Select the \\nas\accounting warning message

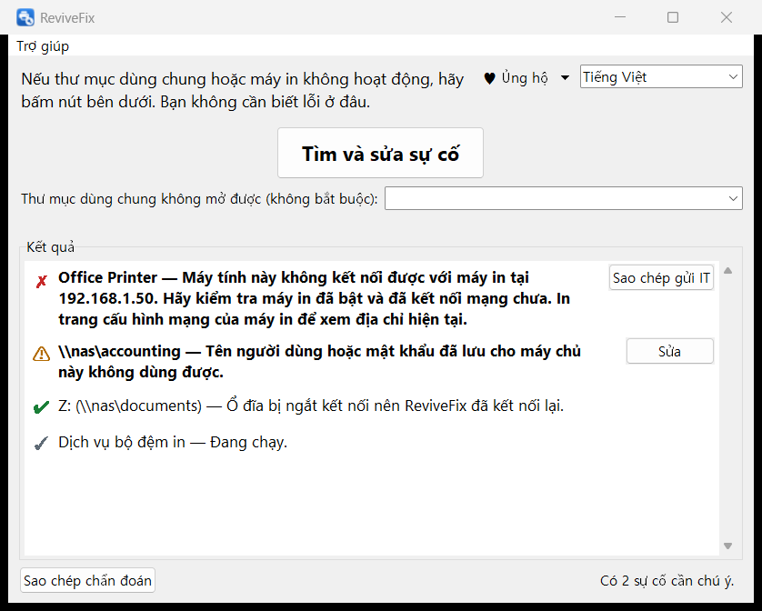pyautogui.click(x=319, y=362)
